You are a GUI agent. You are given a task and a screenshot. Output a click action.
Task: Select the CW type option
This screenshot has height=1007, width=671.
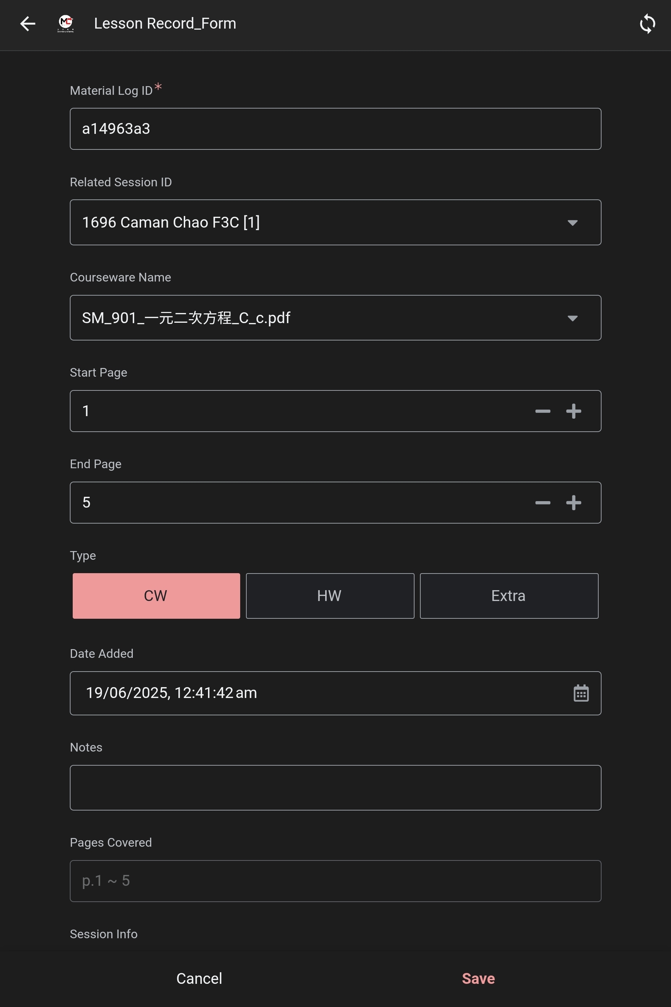(156, 596)
